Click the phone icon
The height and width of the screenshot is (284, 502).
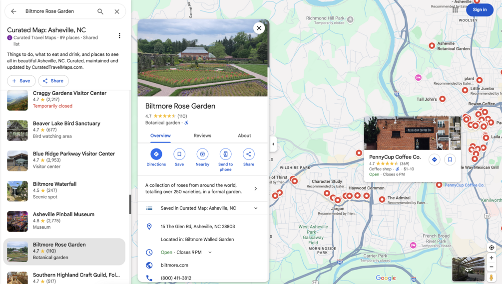click(x=149, y=278)
